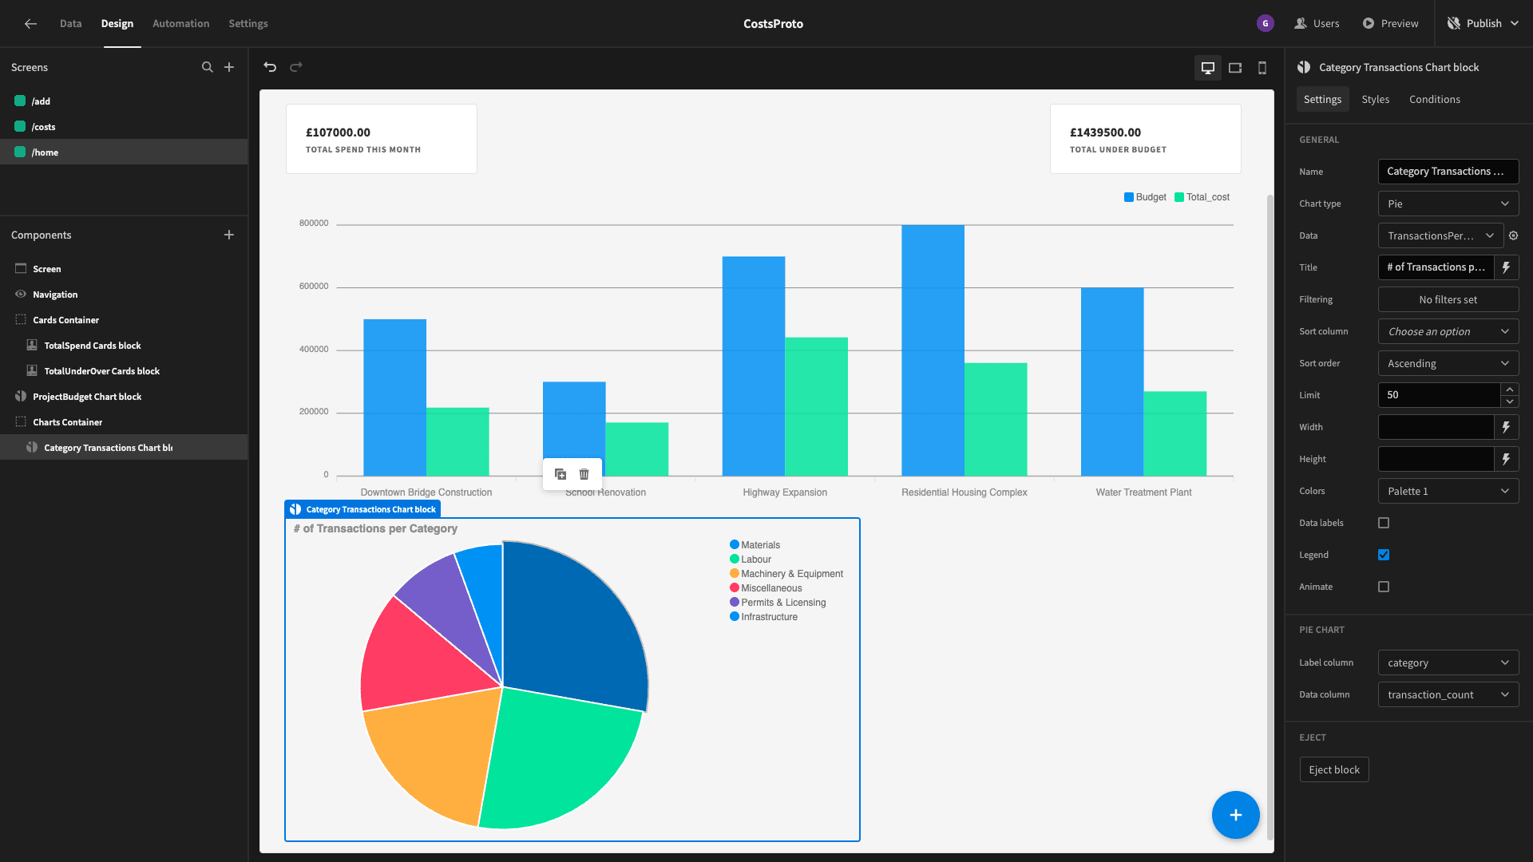Viewport: 1533px width, 862px height.
Task: Click the search screens magnifier icon
Action: [208, 67]
